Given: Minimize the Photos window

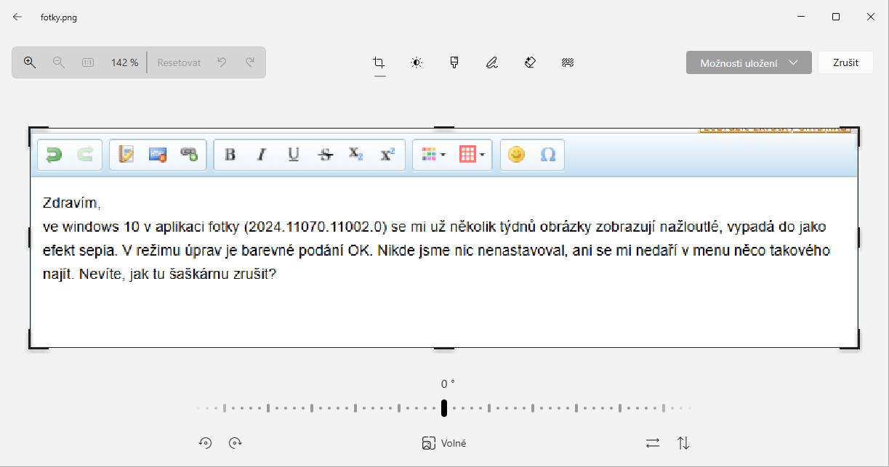Looking at the screenshot, I should click(x=801, y=17).
